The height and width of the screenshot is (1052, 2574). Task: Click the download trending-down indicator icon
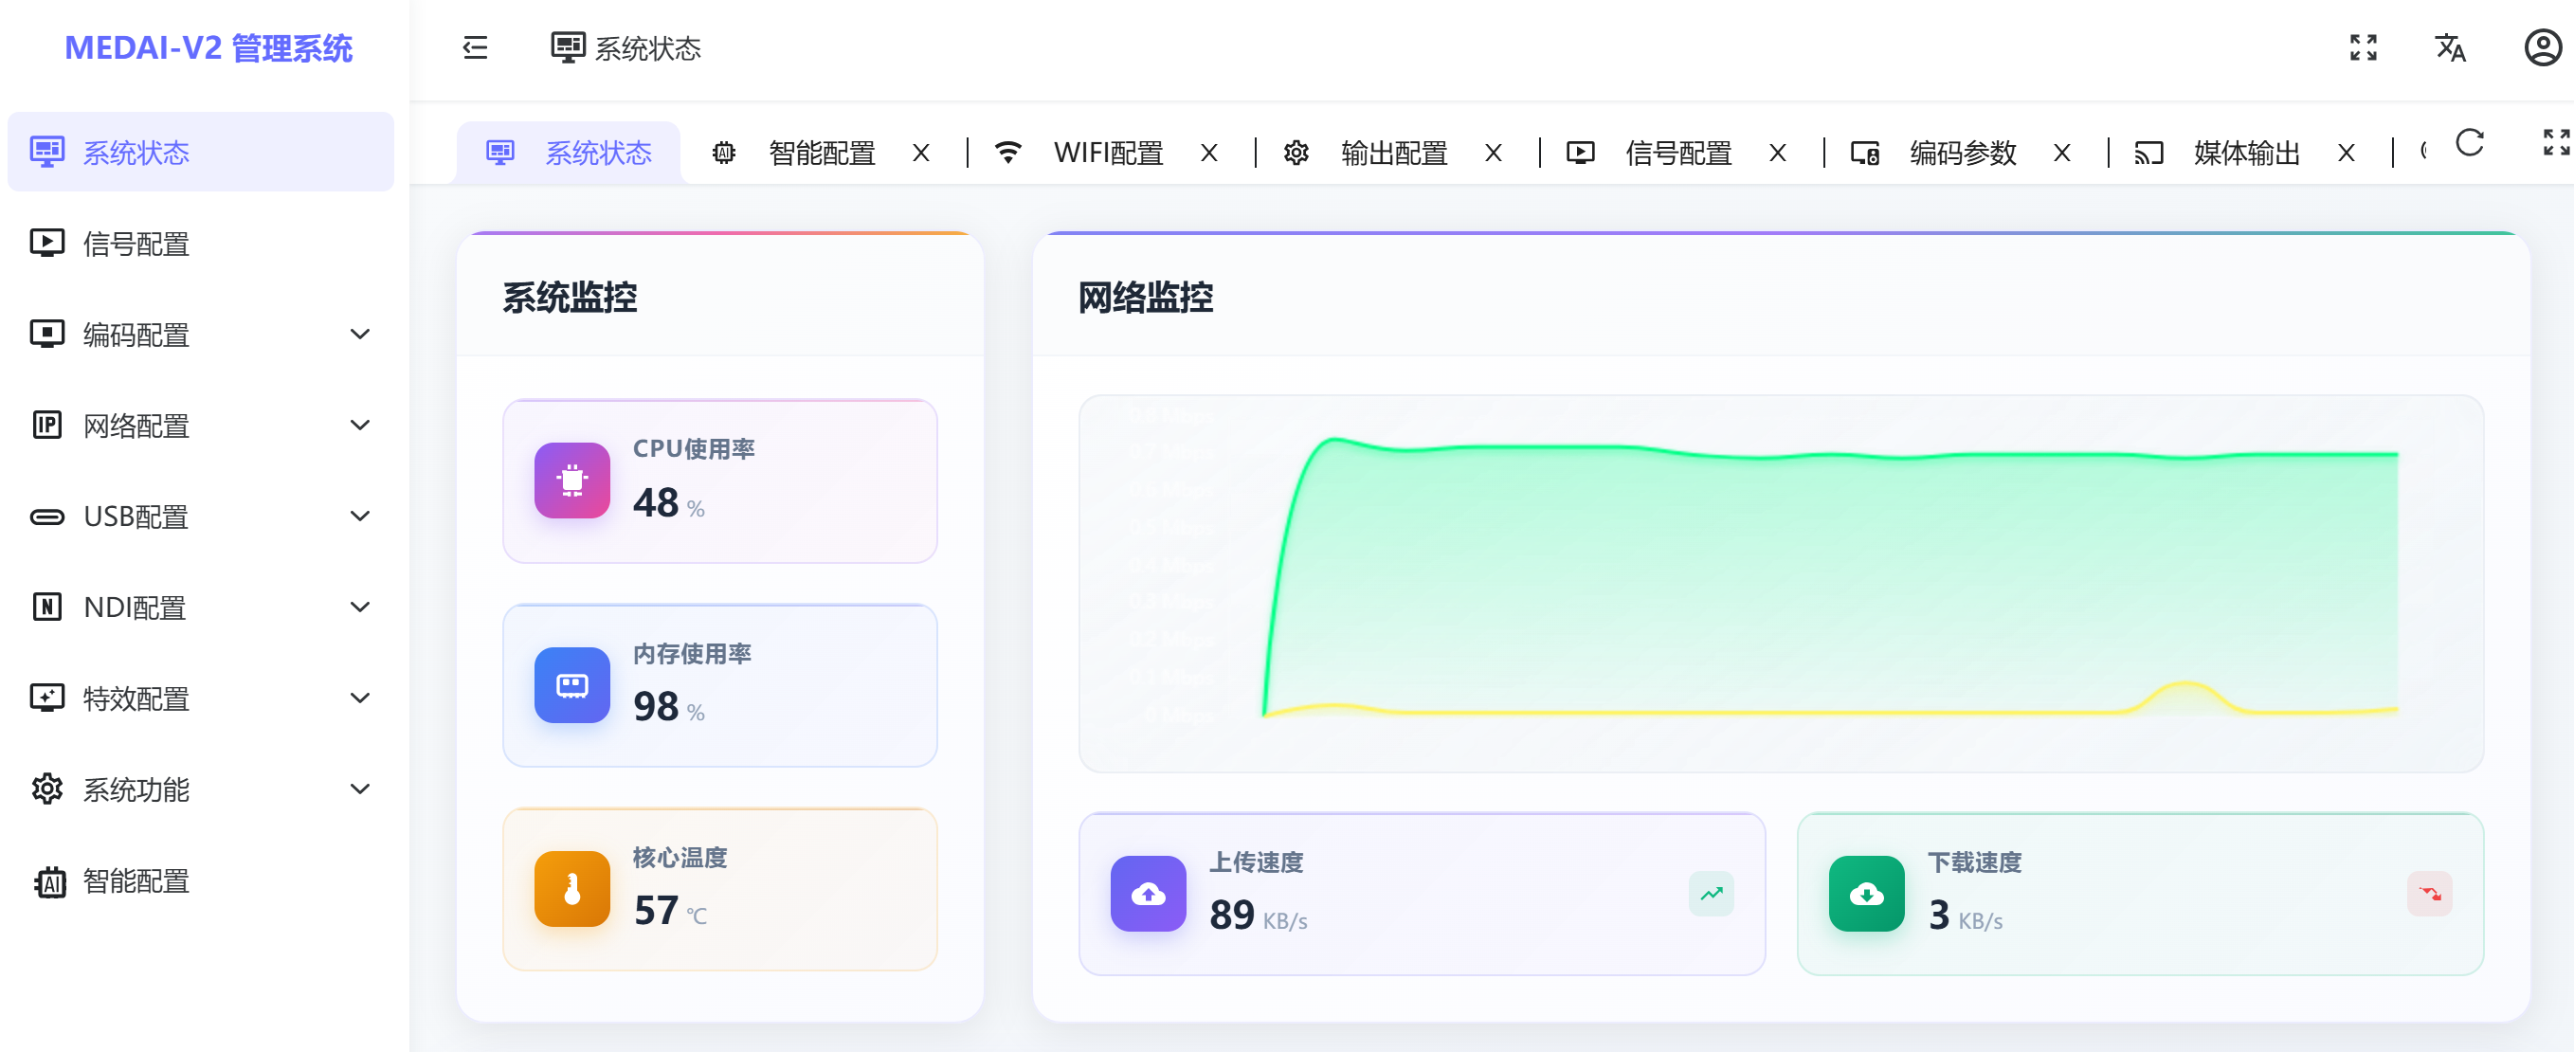[x=2430, y=893]
